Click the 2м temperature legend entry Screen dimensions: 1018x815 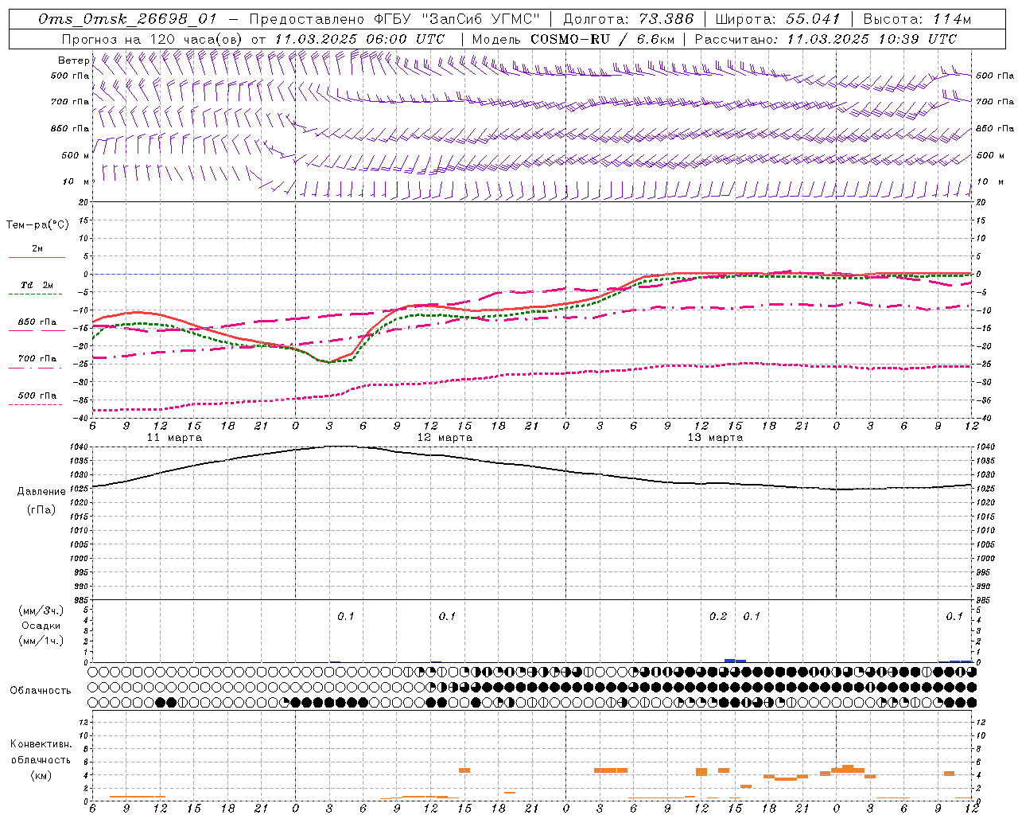tap(37, 248)
